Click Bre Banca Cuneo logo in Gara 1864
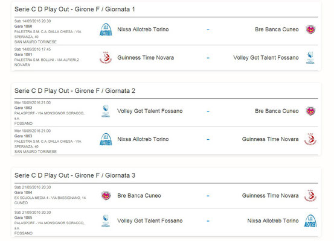The height and width of the screenshot is (241, 334). [x=106, y=196]
